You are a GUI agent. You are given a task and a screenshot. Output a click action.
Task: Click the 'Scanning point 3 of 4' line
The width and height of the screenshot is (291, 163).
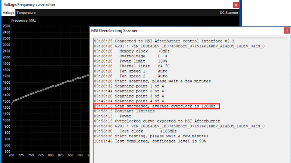[x=129, y=96]
